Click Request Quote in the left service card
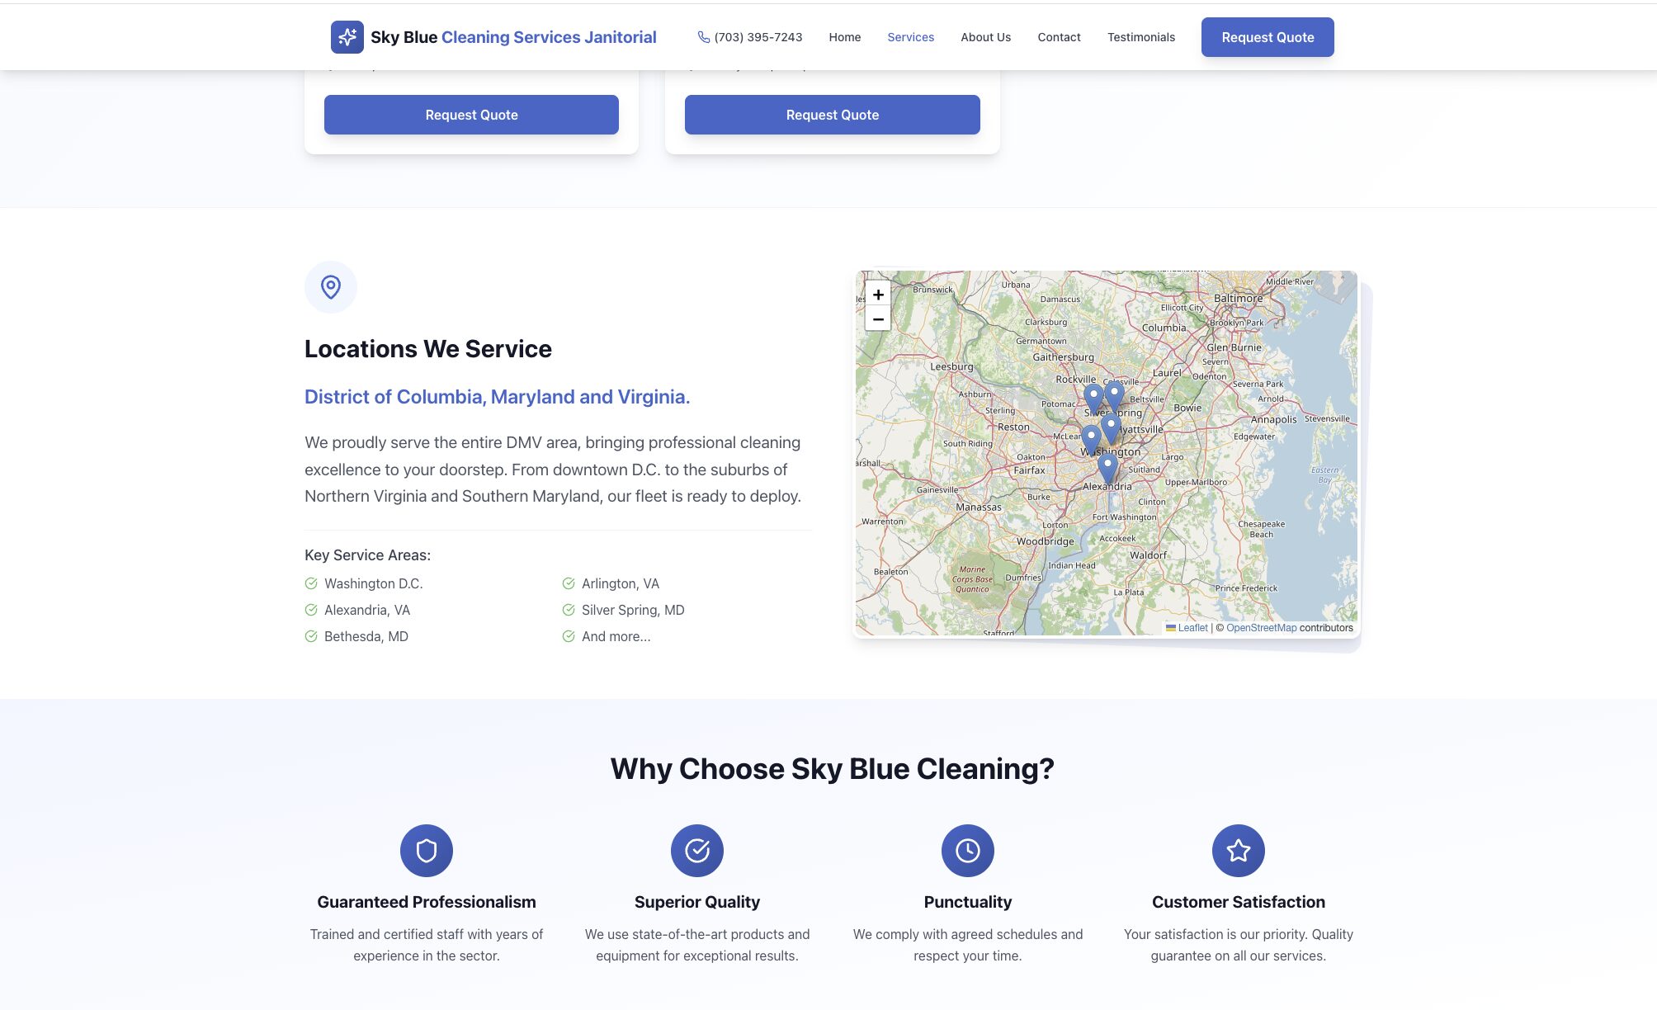The image size is (1657, 1010). [471, 115]
